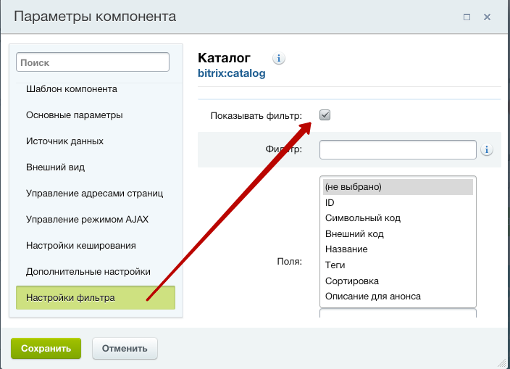Select Управление адресами страниц section

coord(94,194)
